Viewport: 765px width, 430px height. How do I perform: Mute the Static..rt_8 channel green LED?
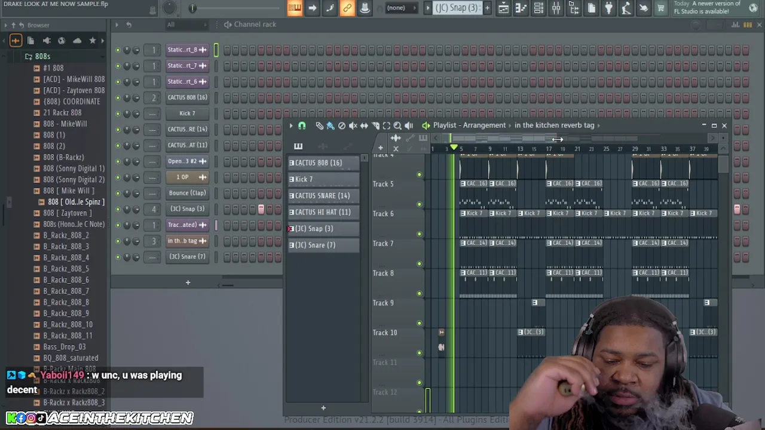point(118,50)
